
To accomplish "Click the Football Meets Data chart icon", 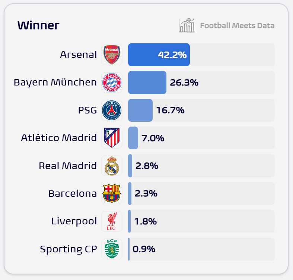I will point(187,25).
